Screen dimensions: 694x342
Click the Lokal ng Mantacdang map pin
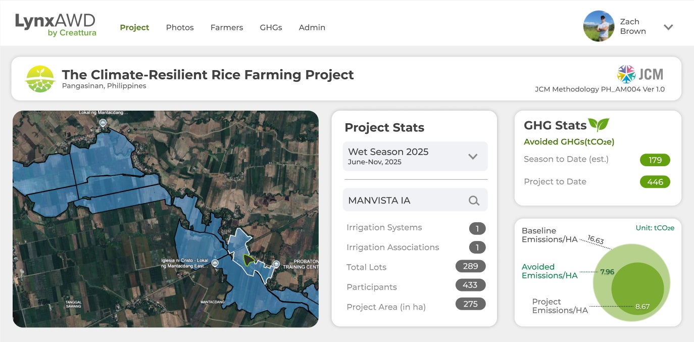coord(103,122)
